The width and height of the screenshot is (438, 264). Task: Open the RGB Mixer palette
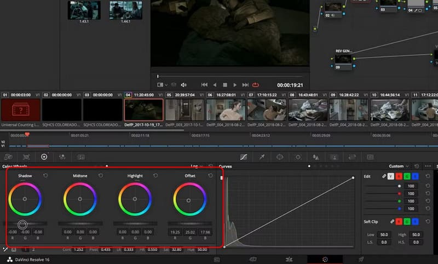(62, 157)
